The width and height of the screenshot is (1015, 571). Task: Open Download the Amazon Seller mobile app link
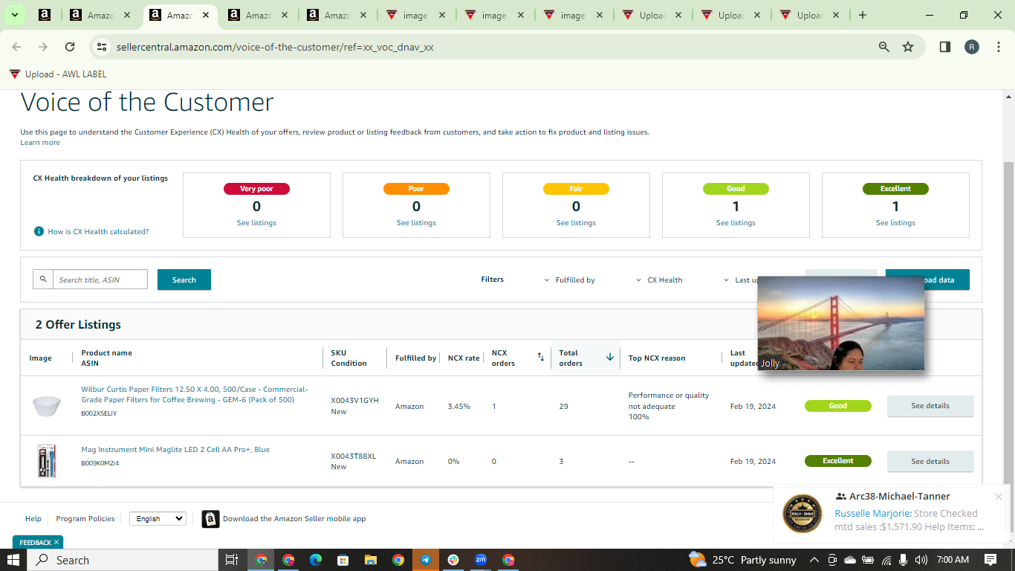(294, 519)
